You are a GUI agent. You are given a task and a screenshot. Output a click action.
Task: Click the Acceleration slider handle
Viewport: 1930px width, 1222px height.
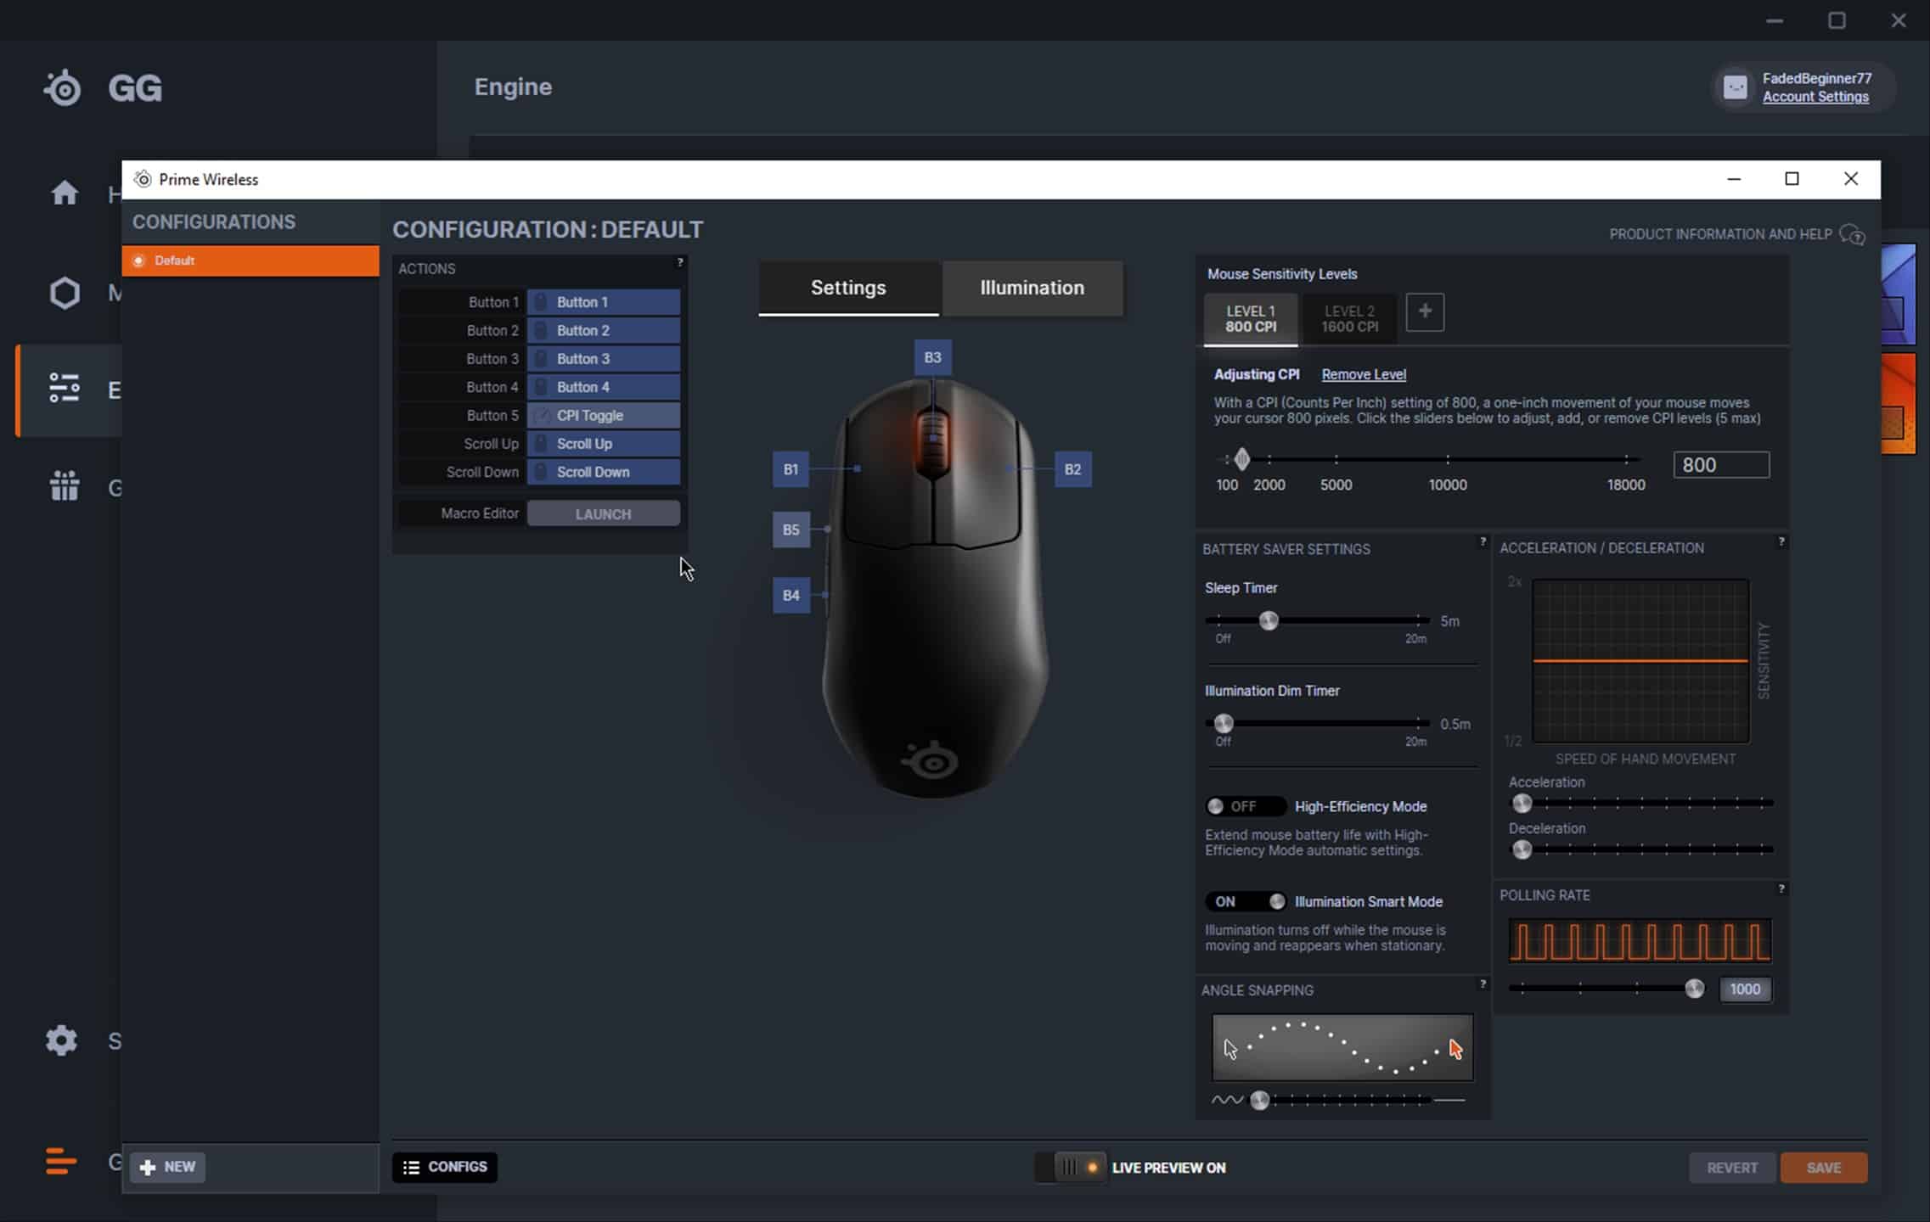(1522, 803)
